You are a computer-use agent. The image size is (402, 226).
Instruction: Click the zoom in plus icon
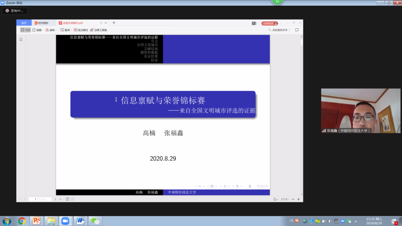(299, 199)
